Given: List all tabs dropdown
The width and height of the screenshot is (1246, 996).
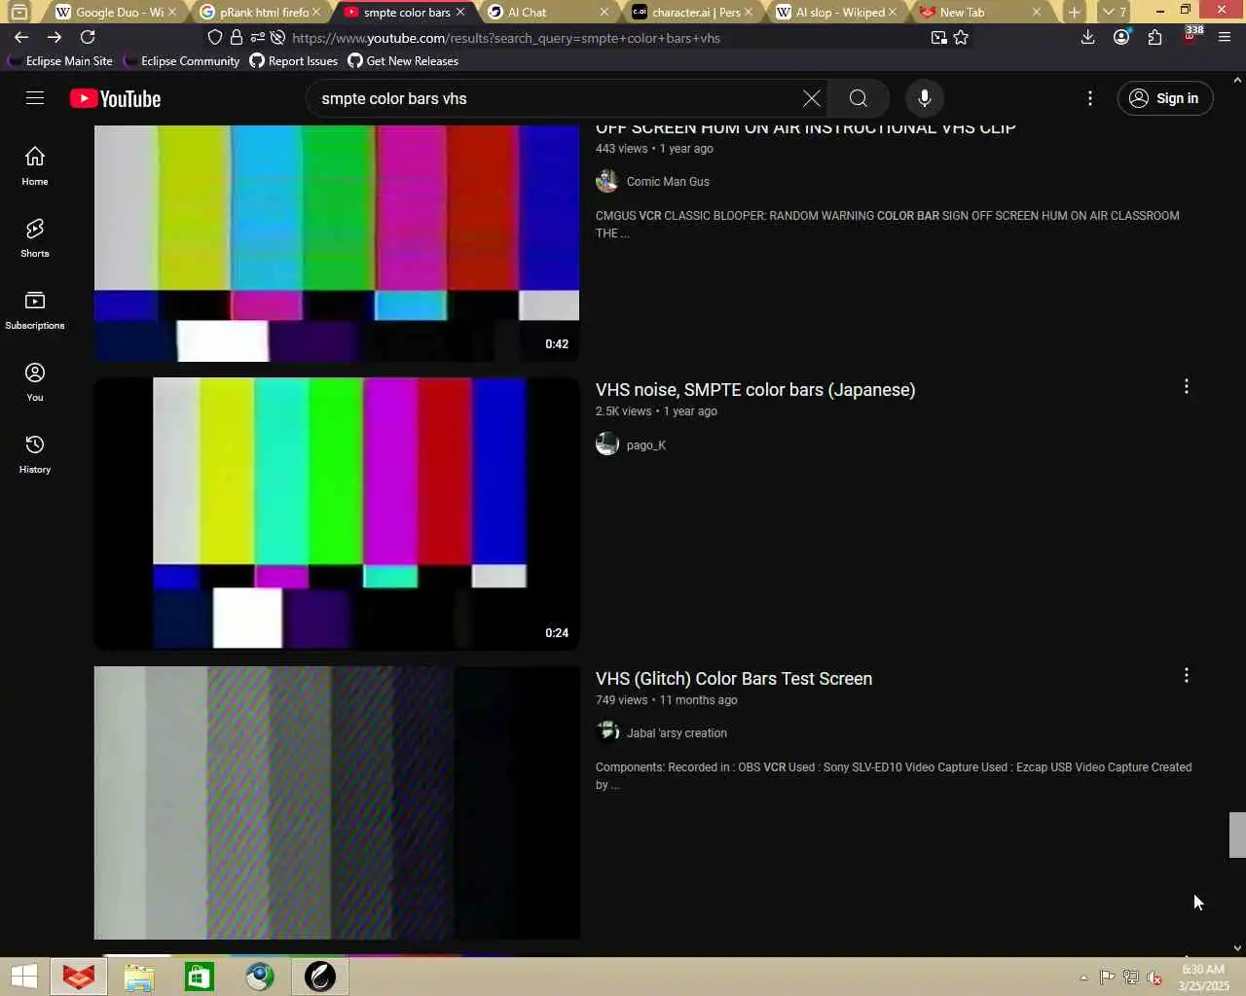Looking at the screenshot, I should click(x=1114, y=12).
